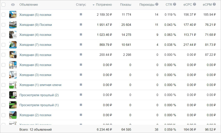Screen dimensions: 221x133
Task: Open ad Холодная (2) поселки
Action: (35, 115)
